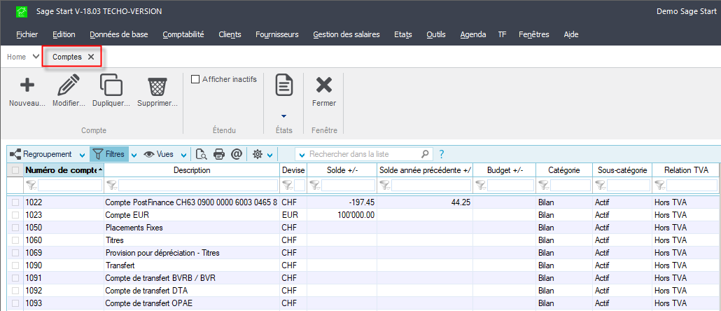Screen dimensions: 721x311
Task: Check the row checkbox for account 1069
Action: pyautogui.click(x=15, y=253)
